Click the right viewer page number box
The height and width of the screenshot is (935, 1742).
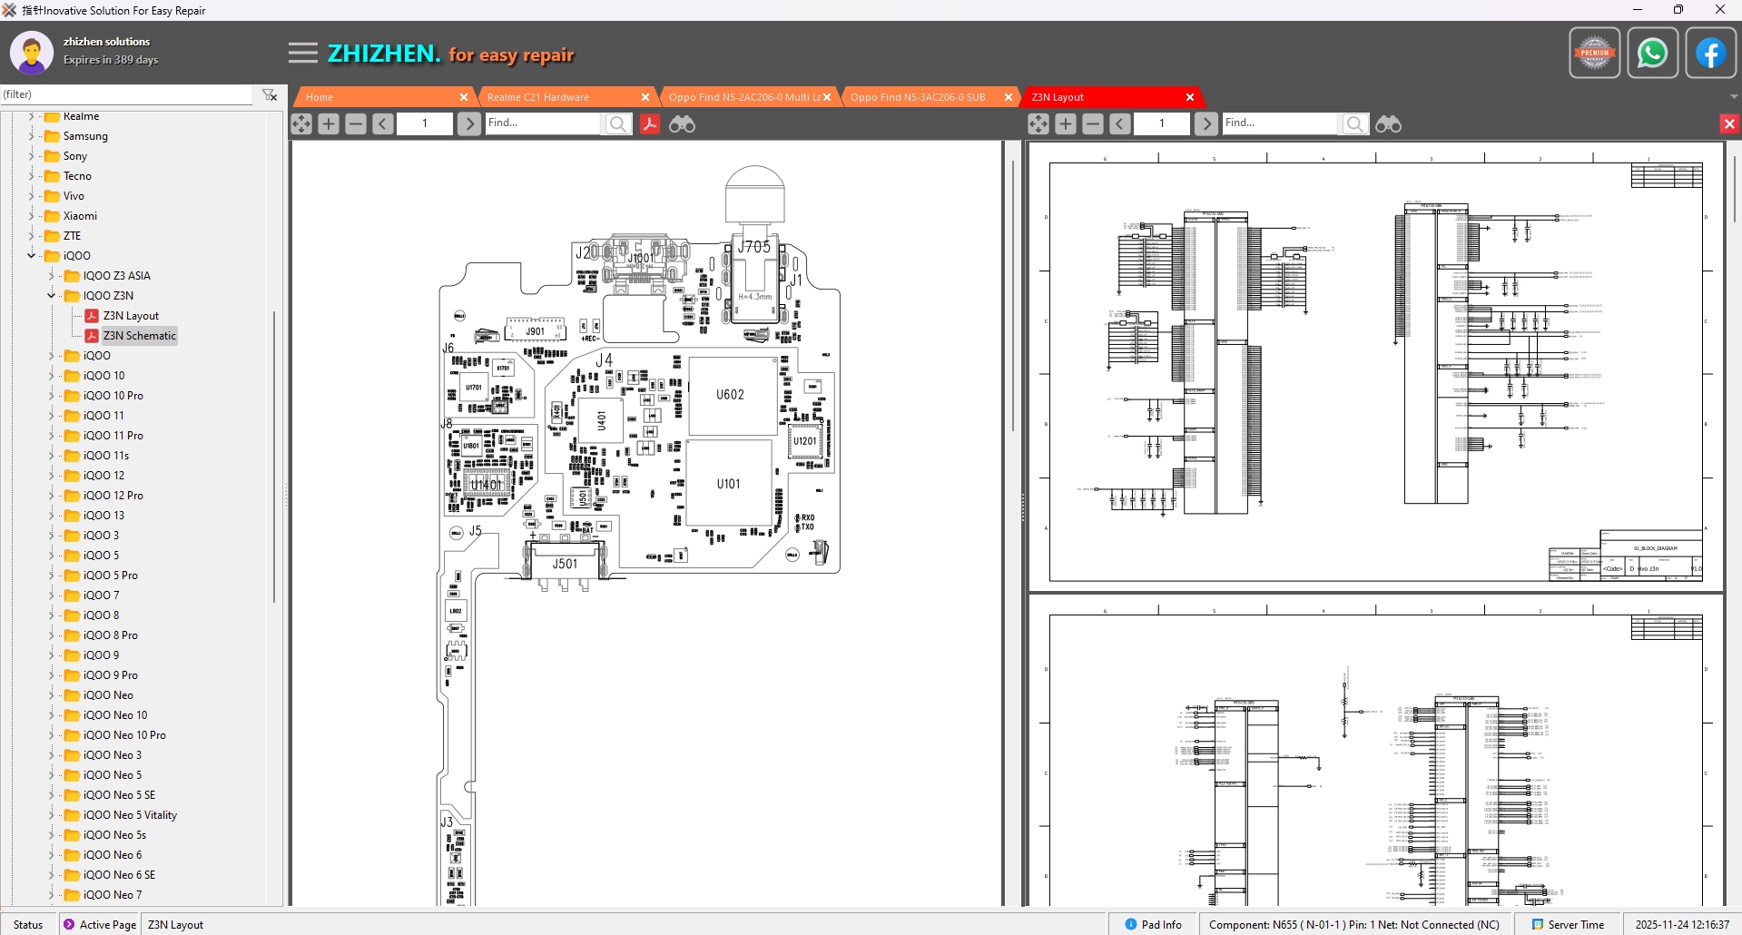[1162, 123]
